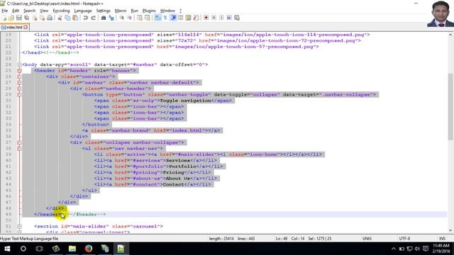Toggle INS insert mode in status bar
454x255 pixels.
pos(442,239)
